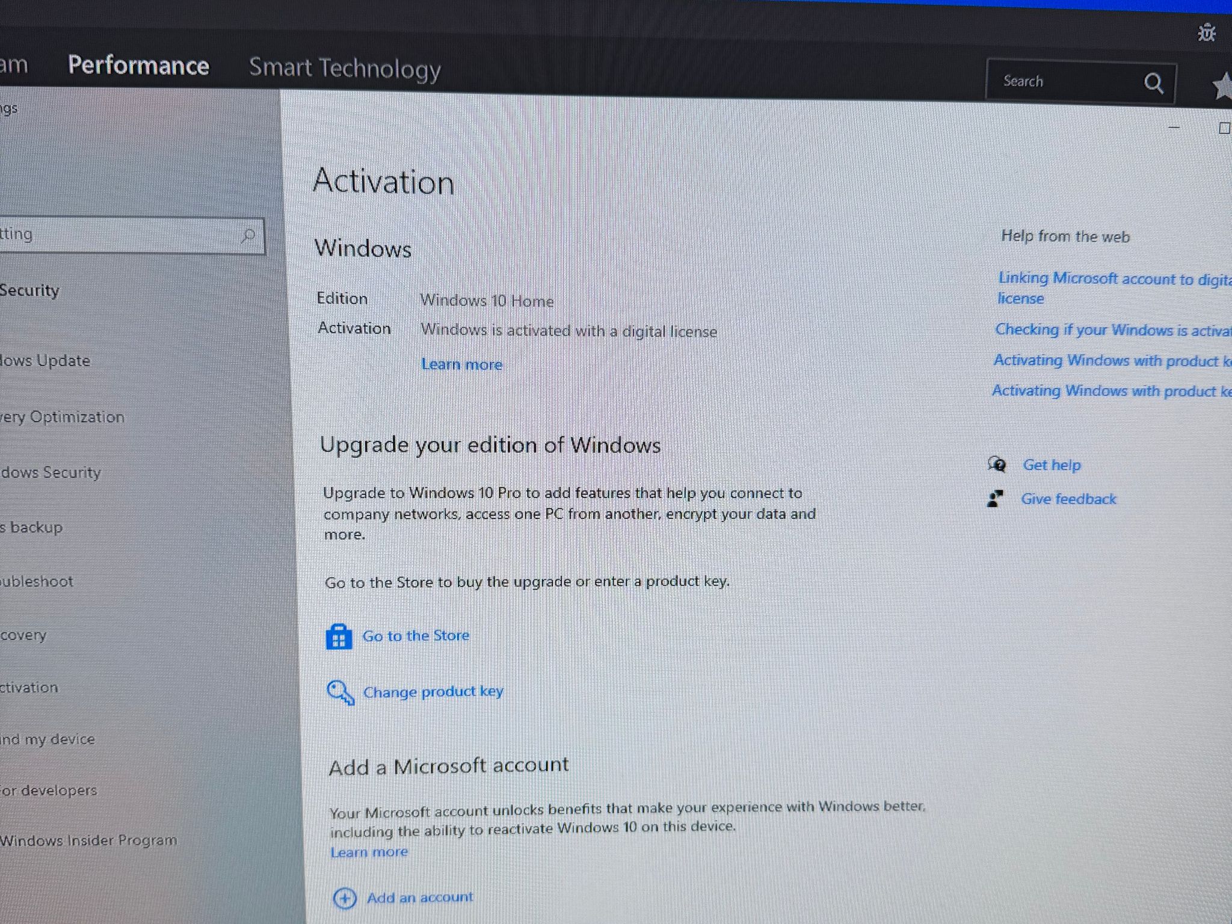Click the star icon beside the Search box
Image resolution: width=1232 pixels, height=924 pixels.
tap(1222, 86)
